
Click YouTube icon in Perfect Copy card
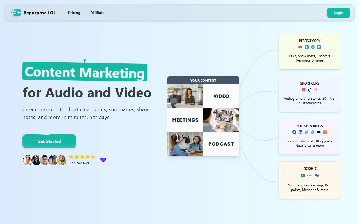(300, 47)
